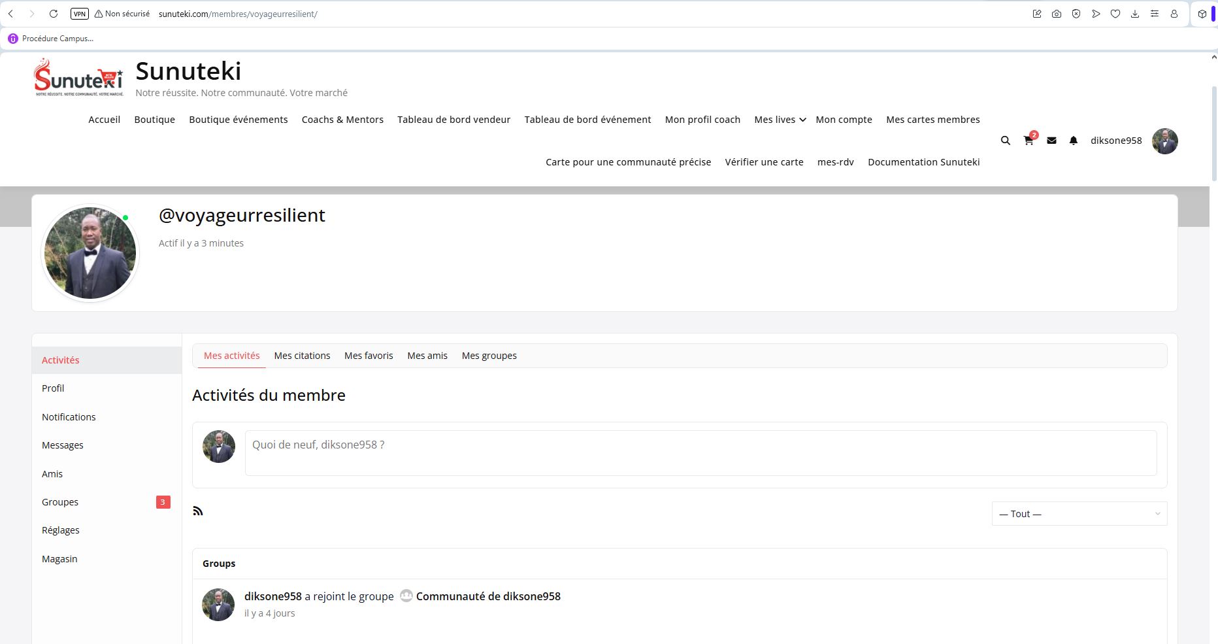This screenshot has width=1218, height=644.
Task: Select the Mes groupes tab
Action: pos(489,356)
